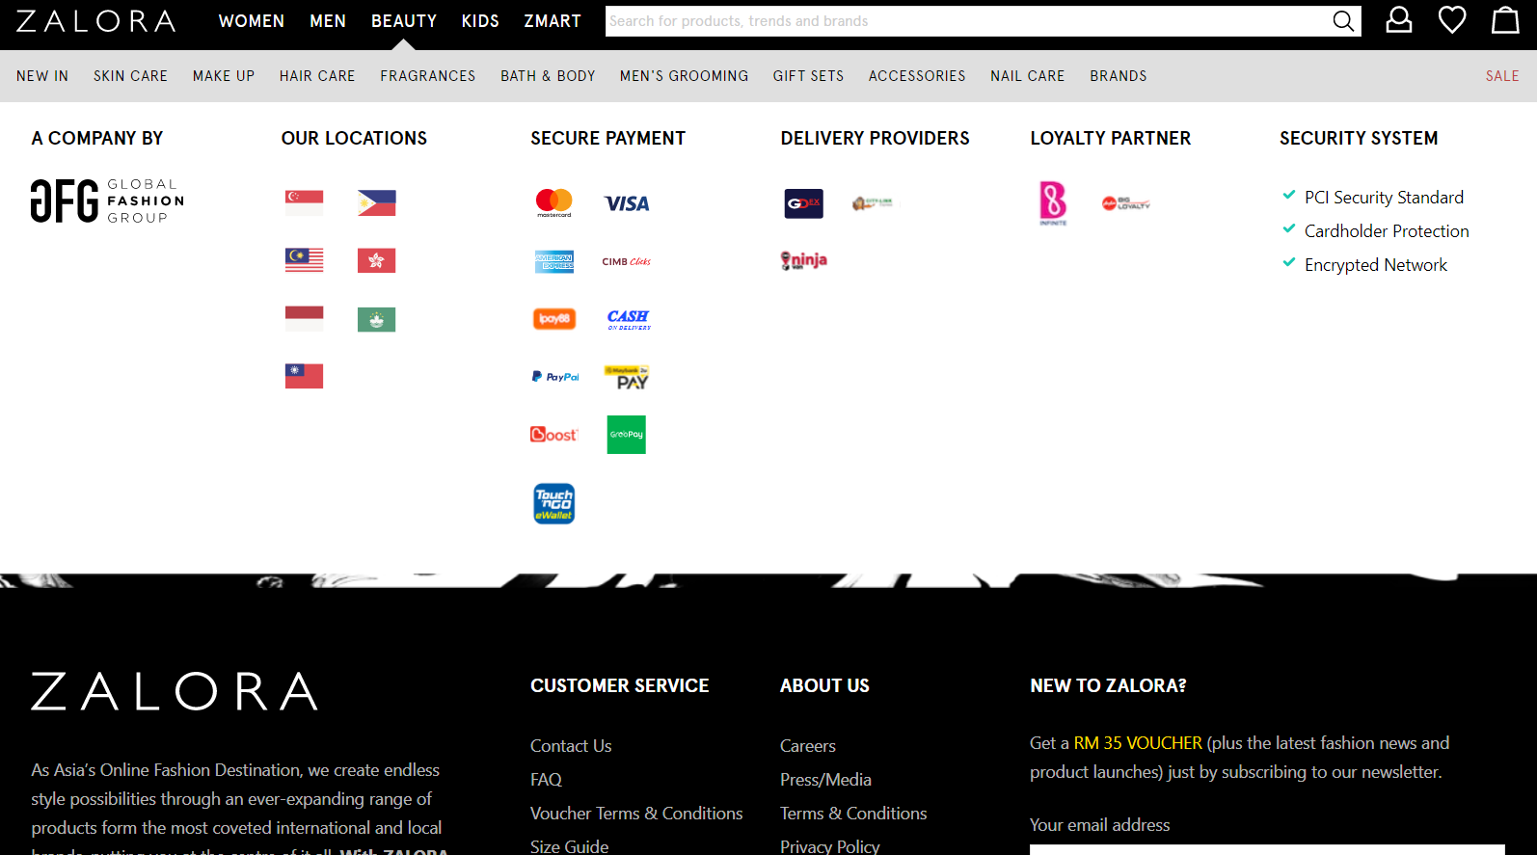1537x855 pixels.
Task: Open the MAKE UP category
Action: point(224,76)
